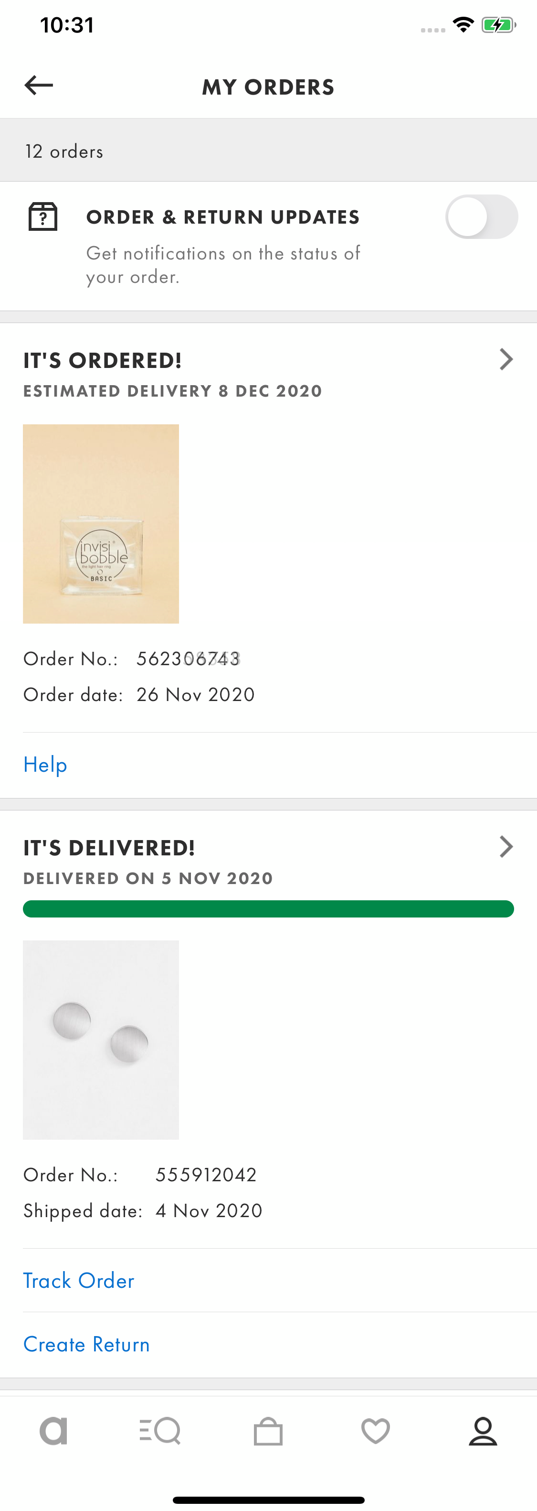Open the shopping bag icon
537x1511 pixels.
click(x=268, y=1430)
